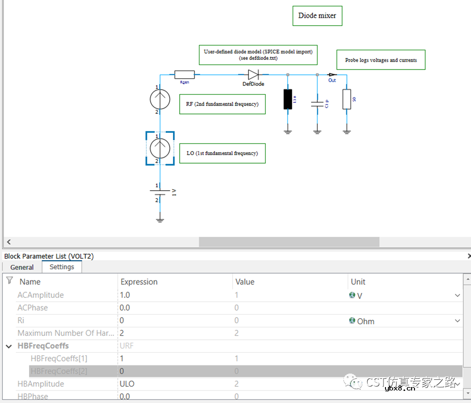Click the horizontal scrollbar thumb
This screenshot has width=471, height=403.
[x=289, y=242]
